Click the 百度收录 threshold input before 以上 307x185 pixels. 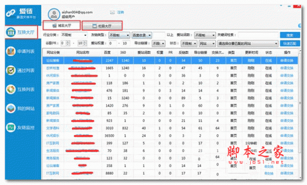(159, 35)
